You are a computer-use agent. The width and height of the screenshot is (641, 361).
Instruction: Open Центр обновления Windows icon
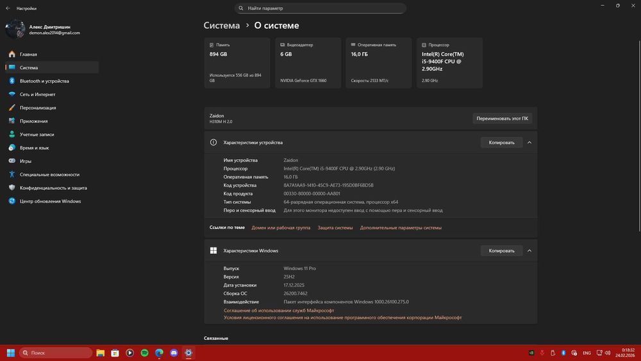pyautogui.click(x=12, y=201)
